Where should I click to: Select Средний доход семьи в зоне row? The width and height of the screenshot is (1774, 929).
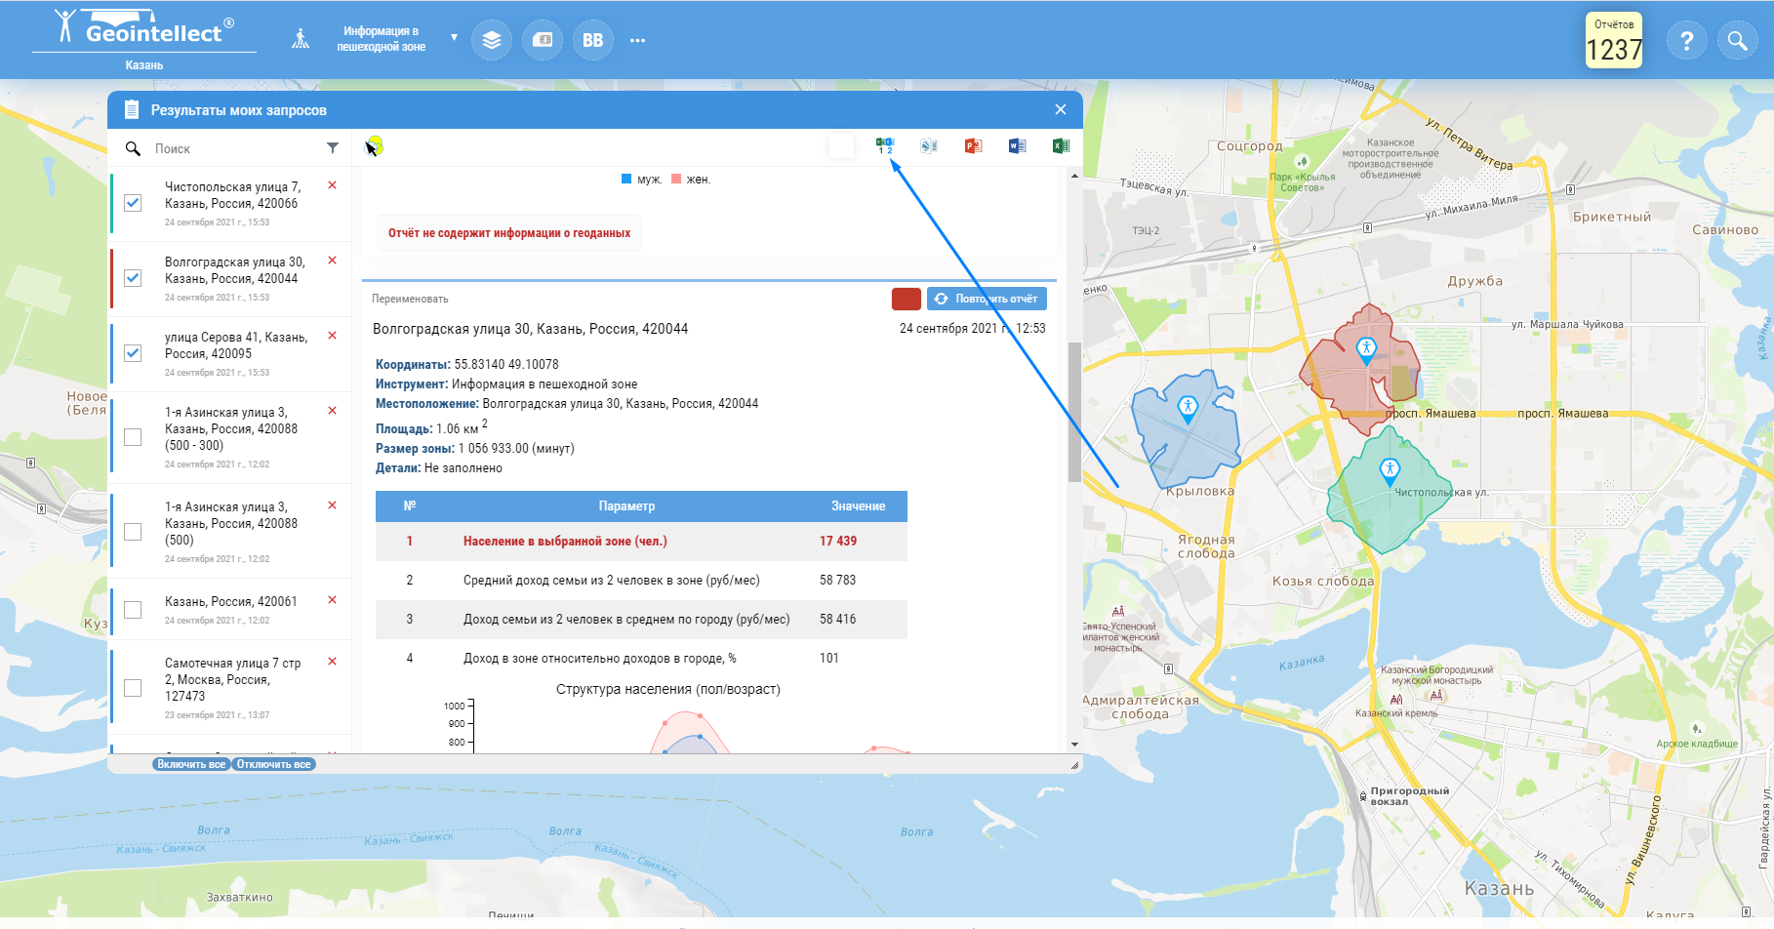pyautogui.click(x=641, y=581)
